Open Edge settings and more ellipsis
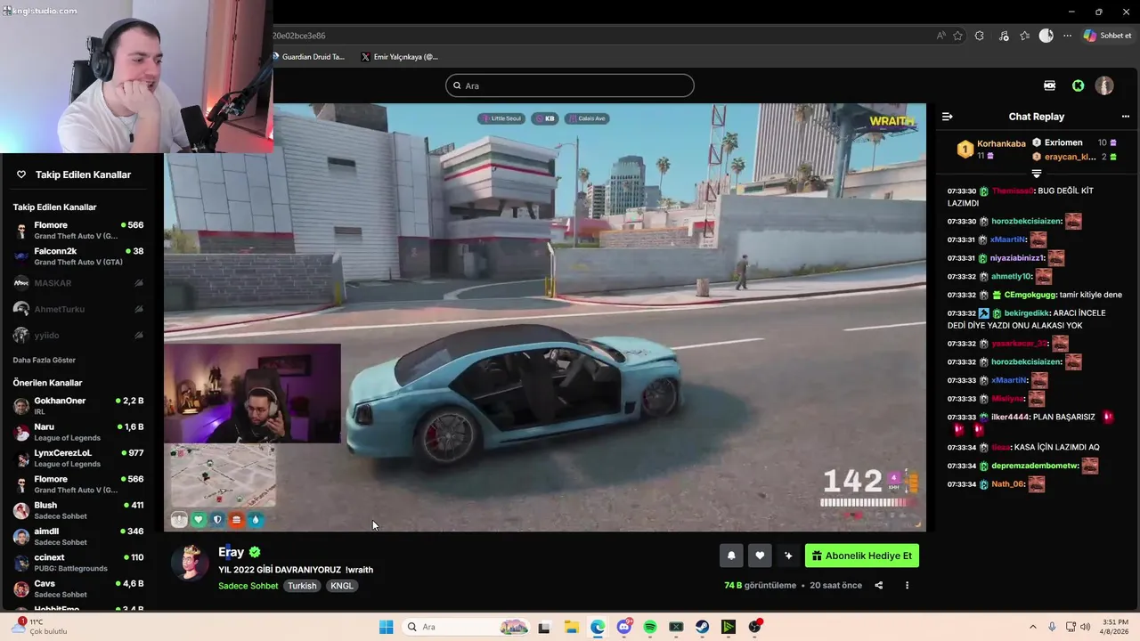 coord(1067,36)
